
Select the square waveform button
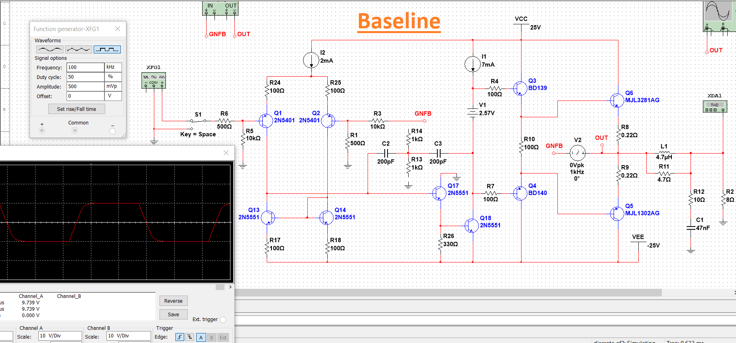point(107,49)
